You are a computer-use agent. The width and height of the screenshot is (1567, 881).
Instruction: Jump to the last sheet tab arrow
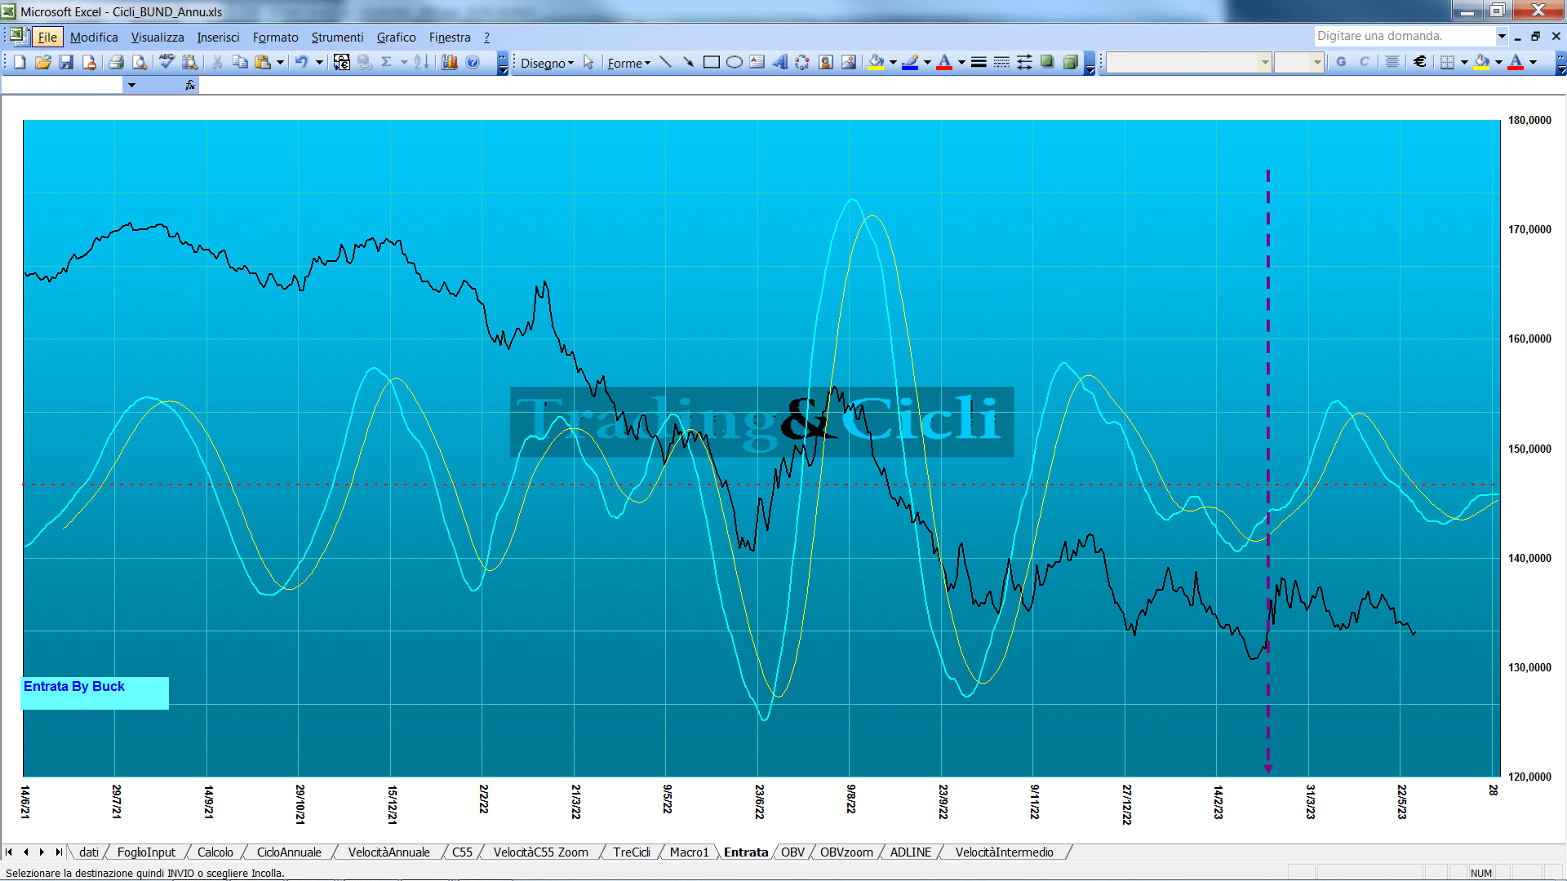[x=58, y=852]
